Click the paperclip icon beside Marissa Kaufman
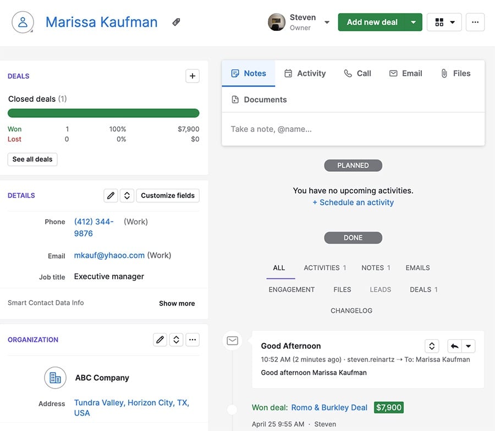Image resolution: width=495 pixels, height=431 pixels. point(175,22)
